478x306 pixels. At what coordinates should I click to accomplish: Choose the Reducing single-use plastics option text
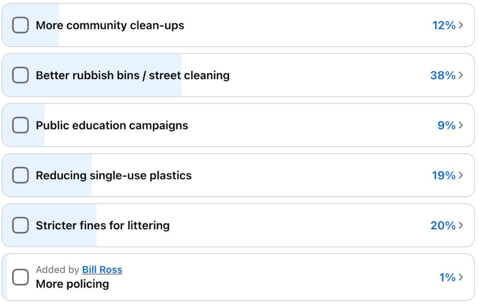coord(114,175)
